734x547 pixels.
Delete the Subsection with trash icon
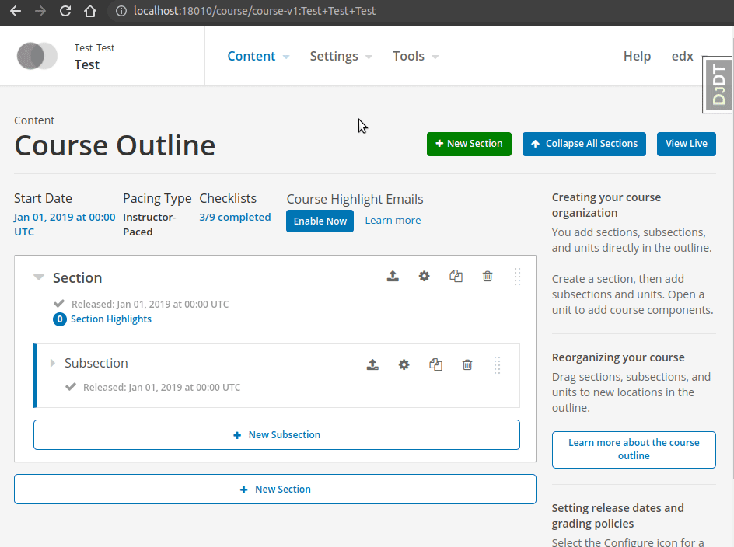[467, 364]
